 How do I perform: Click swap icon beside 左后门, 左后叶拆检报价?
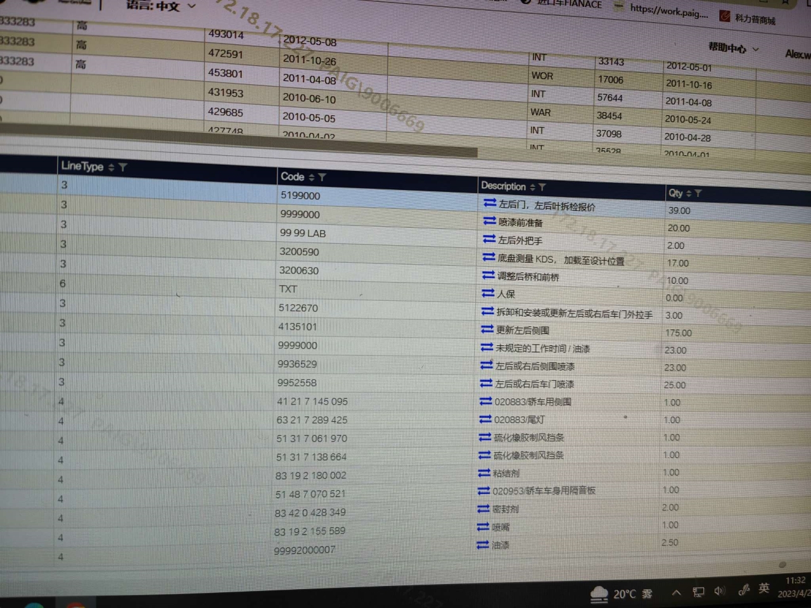pyautogui.click(x=489, y=203)
